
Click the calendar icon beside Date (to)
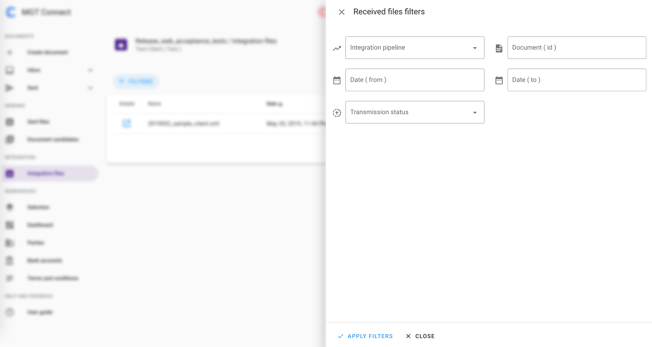(499, 80)
